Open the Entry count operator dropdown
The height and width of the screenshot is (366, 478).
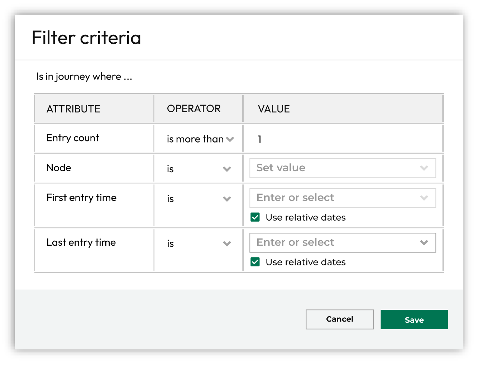(200, 139)
